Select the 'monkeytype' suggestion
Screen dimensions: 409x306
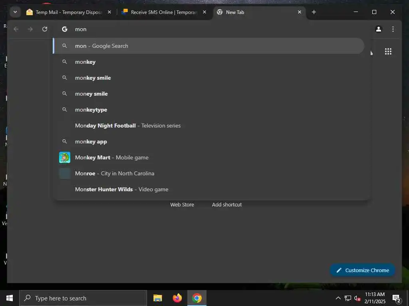[208, 110]
